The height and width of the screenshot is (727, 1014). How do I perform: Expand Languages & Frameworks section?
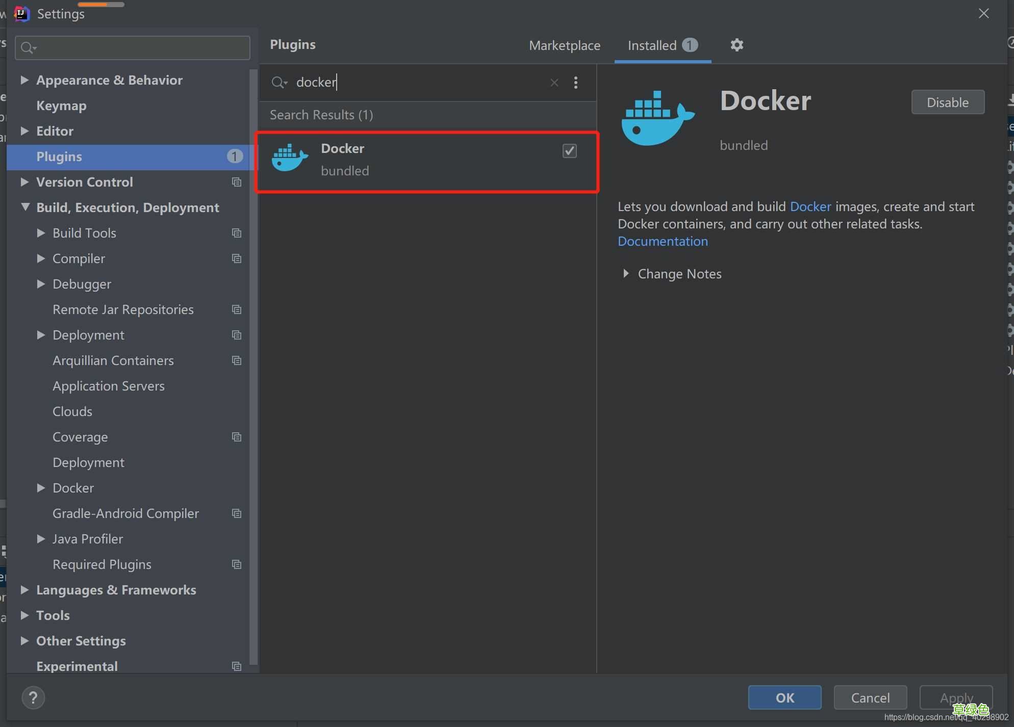tap(24, 590)
